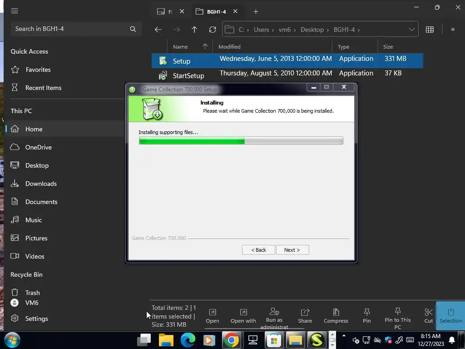
Task: Open Downloads in the sidebar
Action: (41, 184)
